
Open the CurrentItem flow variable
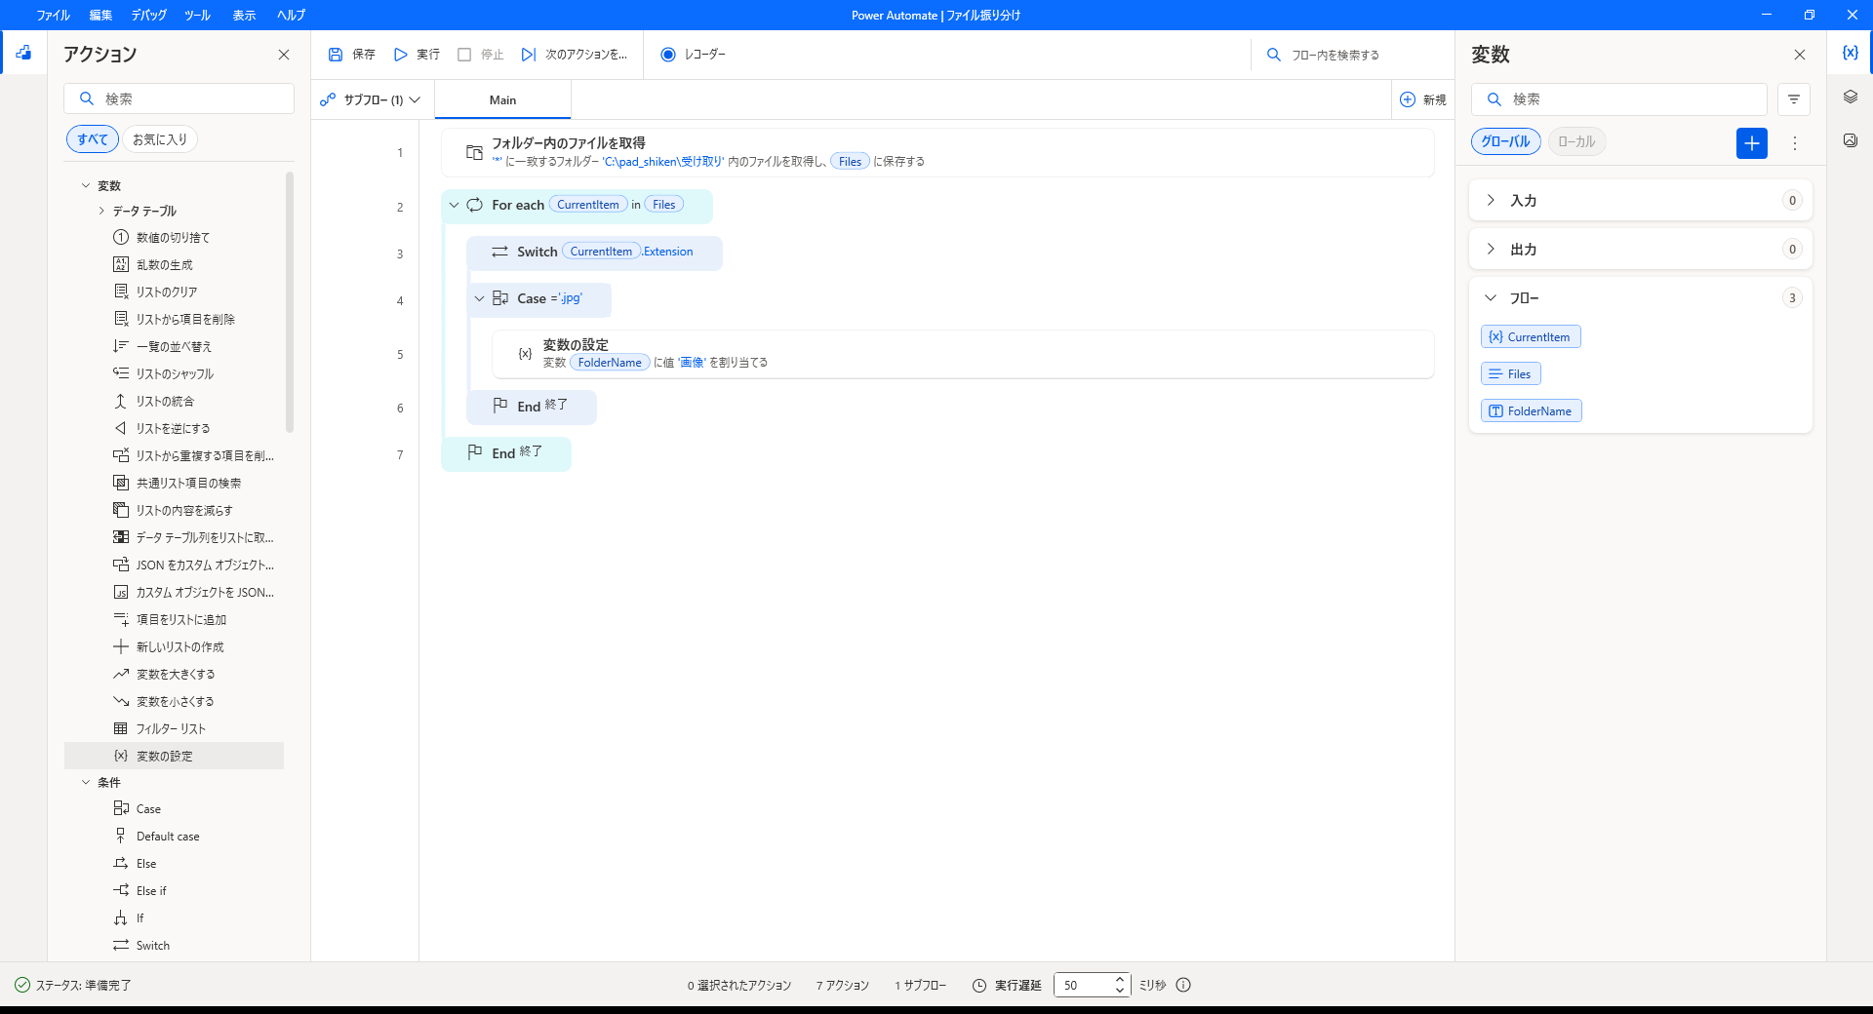pyautogui.click(x=1530, y=336)
